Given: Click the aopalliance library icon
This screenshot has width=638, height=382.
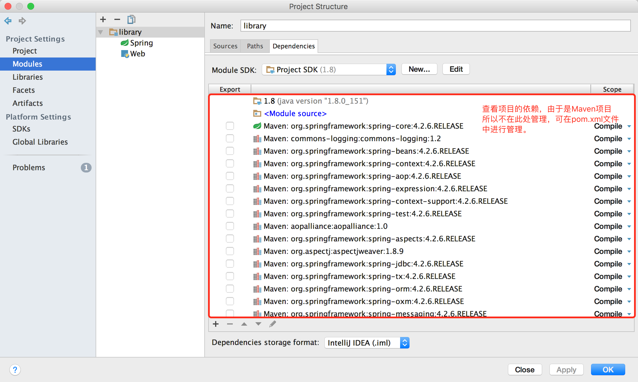Looking at the screenshot, I should (257, 226).
